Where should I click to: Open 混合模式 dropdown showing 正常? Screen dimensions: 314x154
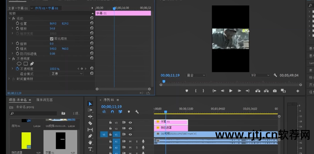pos(67,74)
